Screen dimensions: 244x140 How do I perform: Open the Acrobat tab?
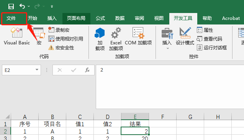(231, 18)
